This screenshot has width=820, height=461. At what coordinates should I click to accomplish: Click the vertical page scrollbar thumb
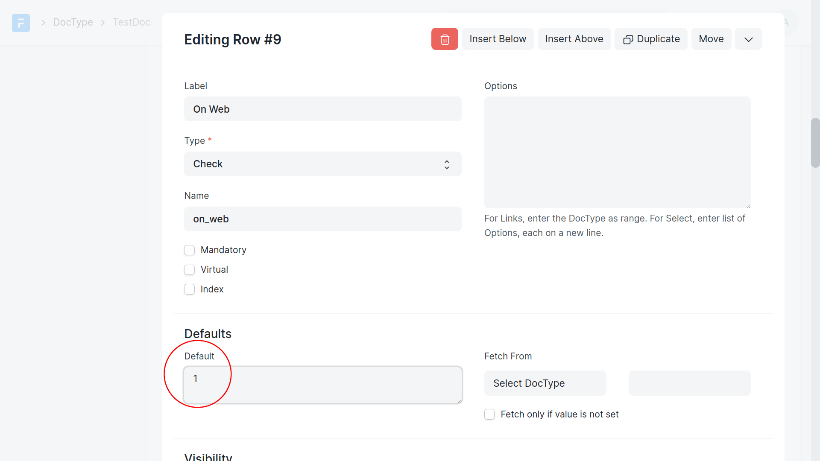pos(815,143)
